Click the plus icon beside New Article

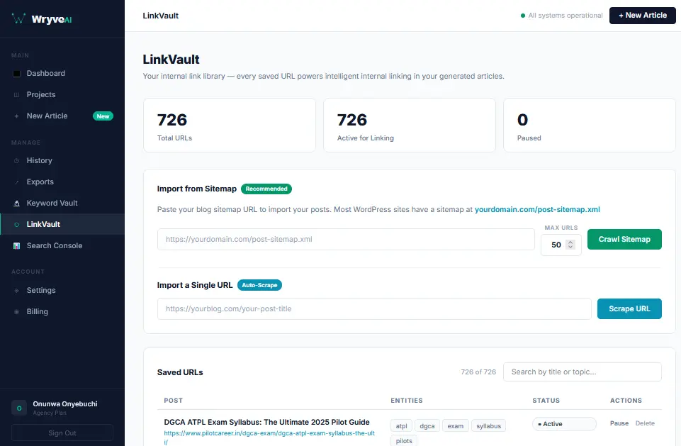tap(16, 116)
